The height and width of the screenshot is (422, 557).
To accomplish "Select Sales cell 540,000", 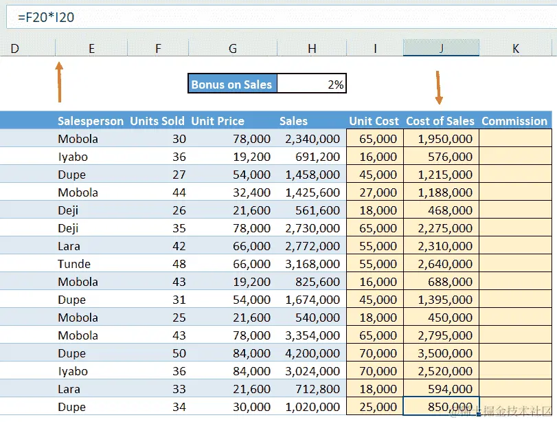I will 312,317.
